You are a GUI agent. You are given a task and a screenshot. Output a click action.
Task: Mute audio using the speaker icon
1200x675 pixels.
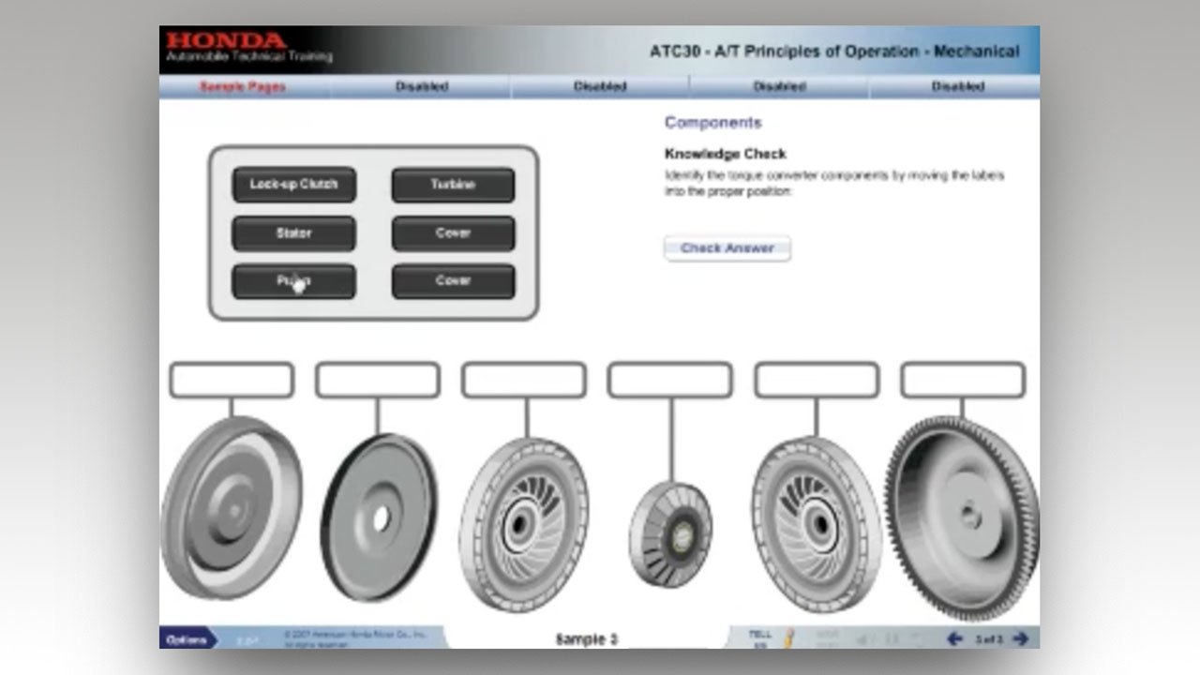tap(859, 638)
